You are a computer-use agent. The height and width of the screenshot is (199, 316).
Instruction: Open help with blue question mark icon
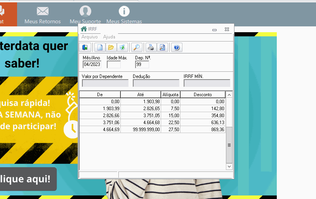coord(177,48)
